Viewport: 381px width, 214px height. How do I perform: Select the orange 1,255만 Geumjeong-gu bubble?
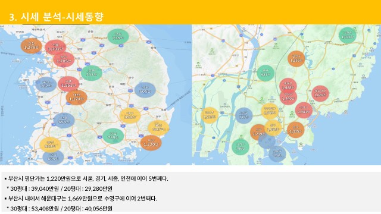pyautogui.click(x=296, y=59)
